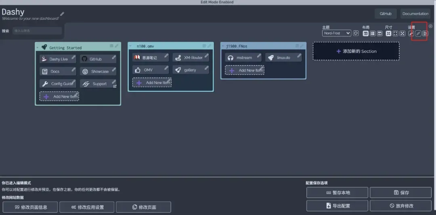Collapse the j1900.FNos section
Viewport: 436px width, 215px height.
pos(223,46)
